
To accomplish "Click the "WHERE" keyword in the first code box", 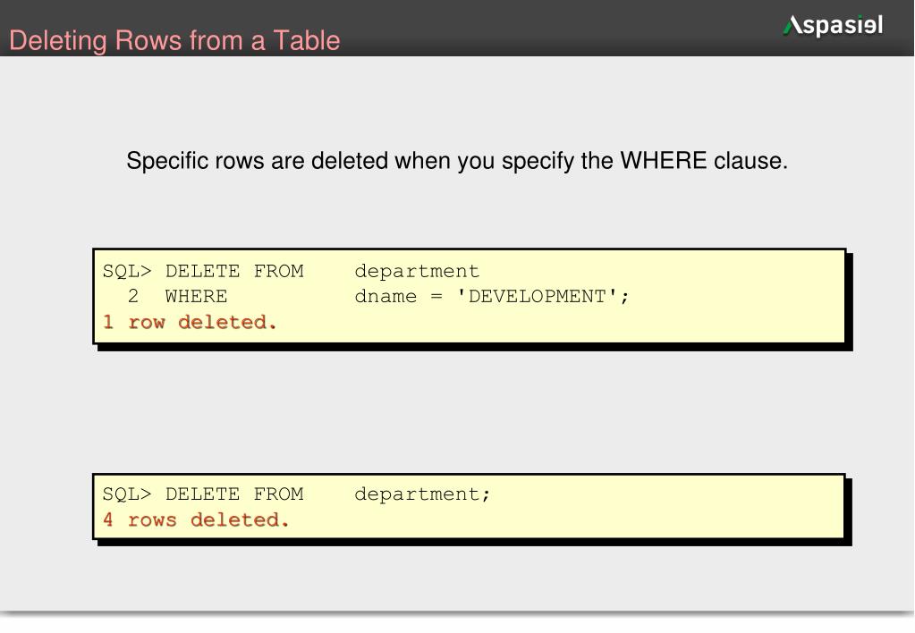I will (196, 296).
